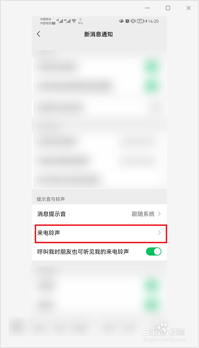Click the 提示音与铃声 section header
This screenshot has width=199, height=348.
click(x=51, y=199)
